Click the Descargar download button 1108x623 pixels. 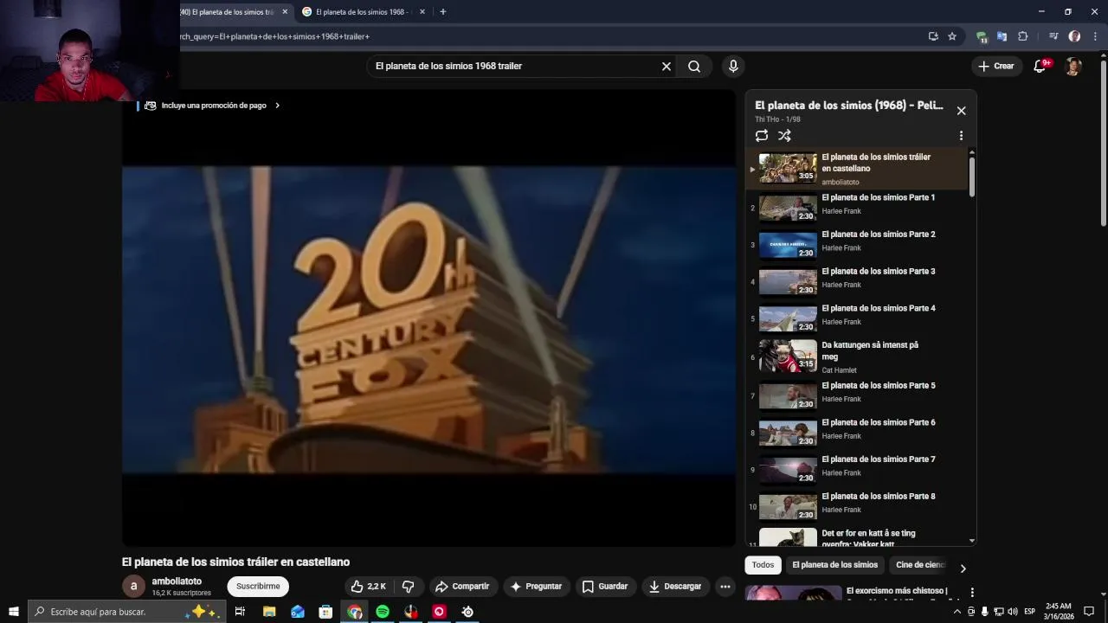675,587
